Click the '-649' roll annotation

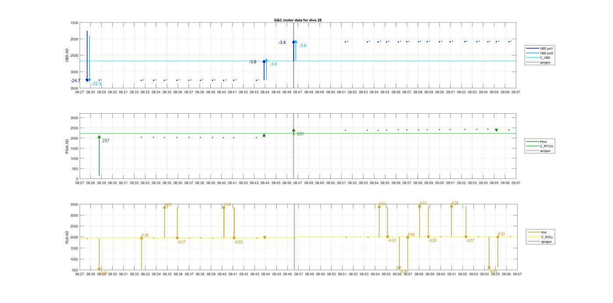pyautogui.click(x=238, y=242)
